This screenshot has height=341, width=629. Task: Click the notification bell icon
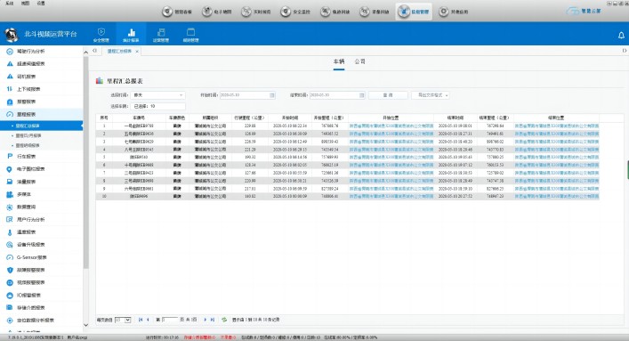coord(621,36)
